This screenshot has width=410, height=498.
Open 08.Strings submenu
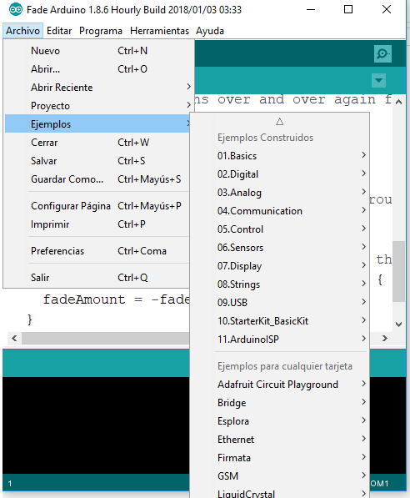pos(280,284)
